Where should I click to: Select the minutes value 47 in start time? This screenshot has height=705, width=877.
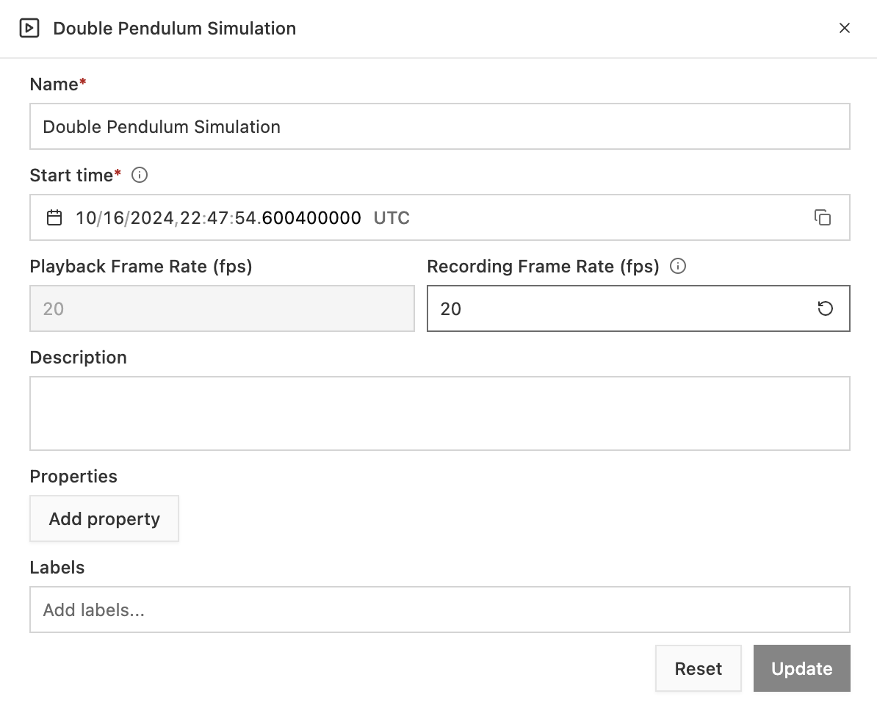click(217, 218)
